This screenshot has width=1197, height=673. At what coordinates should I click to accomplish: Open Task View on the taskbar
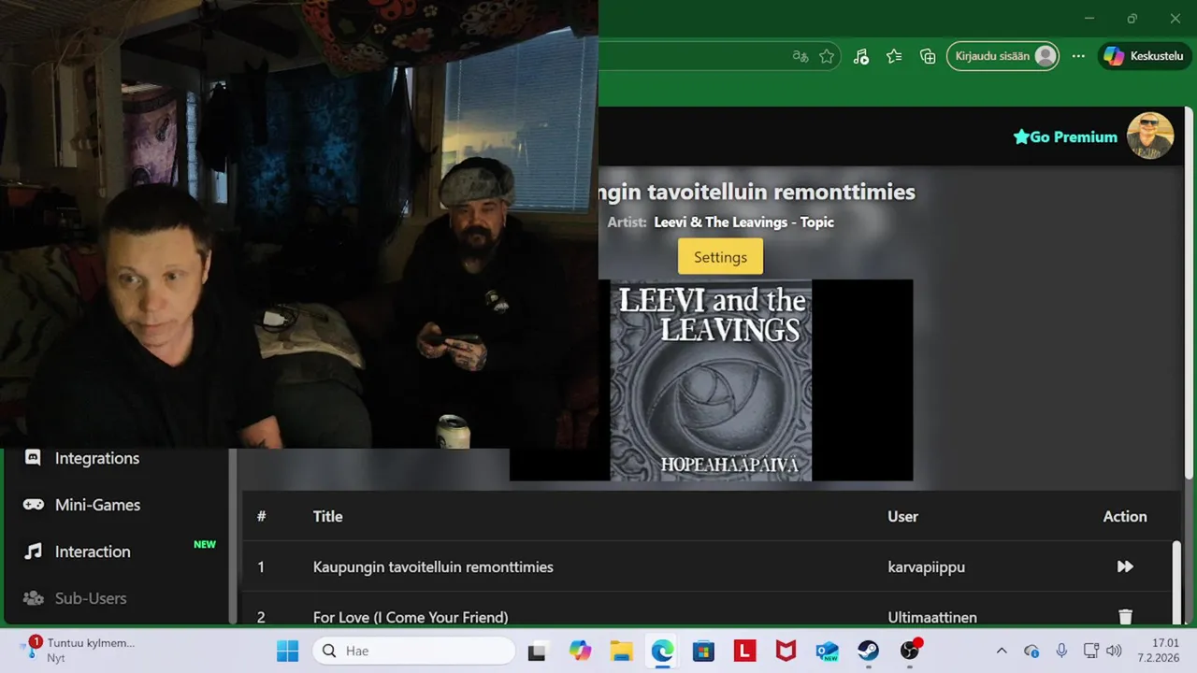(537, 651)
